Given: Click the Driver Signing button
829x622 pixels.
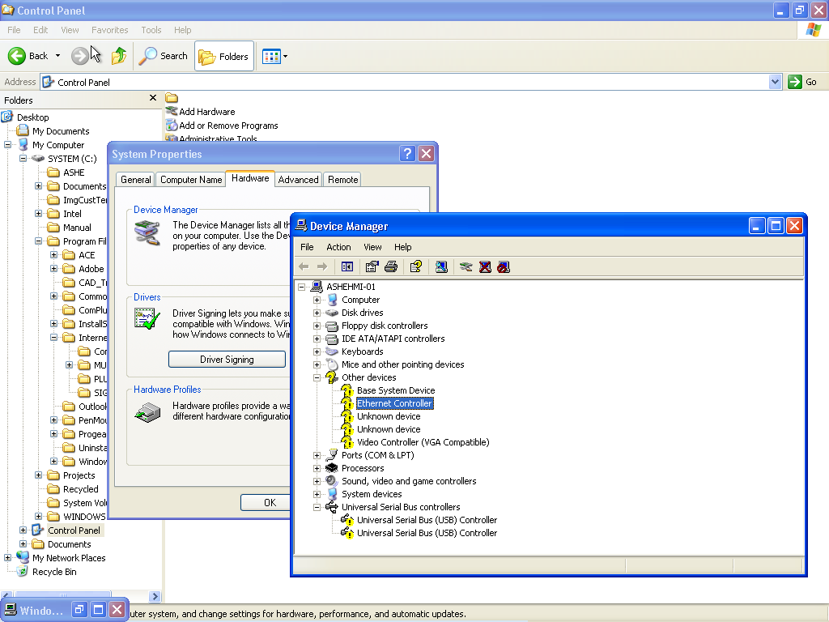Looking at the screenshot, I should point(227,360).
